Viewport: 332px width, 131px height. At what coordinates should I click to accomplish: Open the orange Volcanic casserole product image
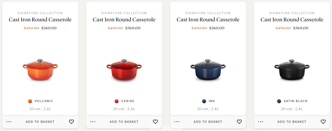(x=40, y=70)
